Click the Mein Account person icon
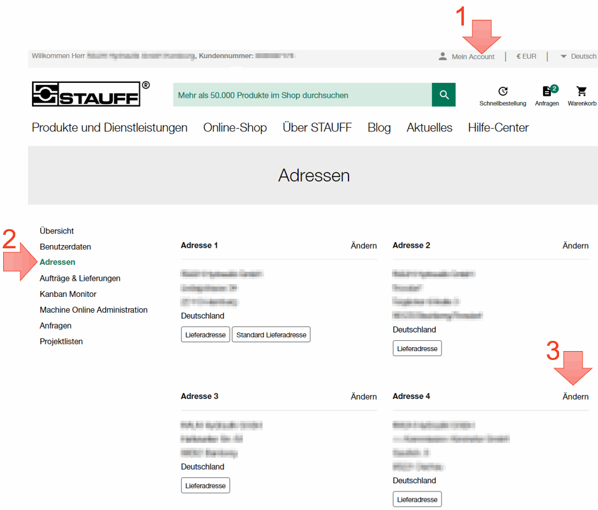Viewport: 598px width, 510px height. [442, 56]
